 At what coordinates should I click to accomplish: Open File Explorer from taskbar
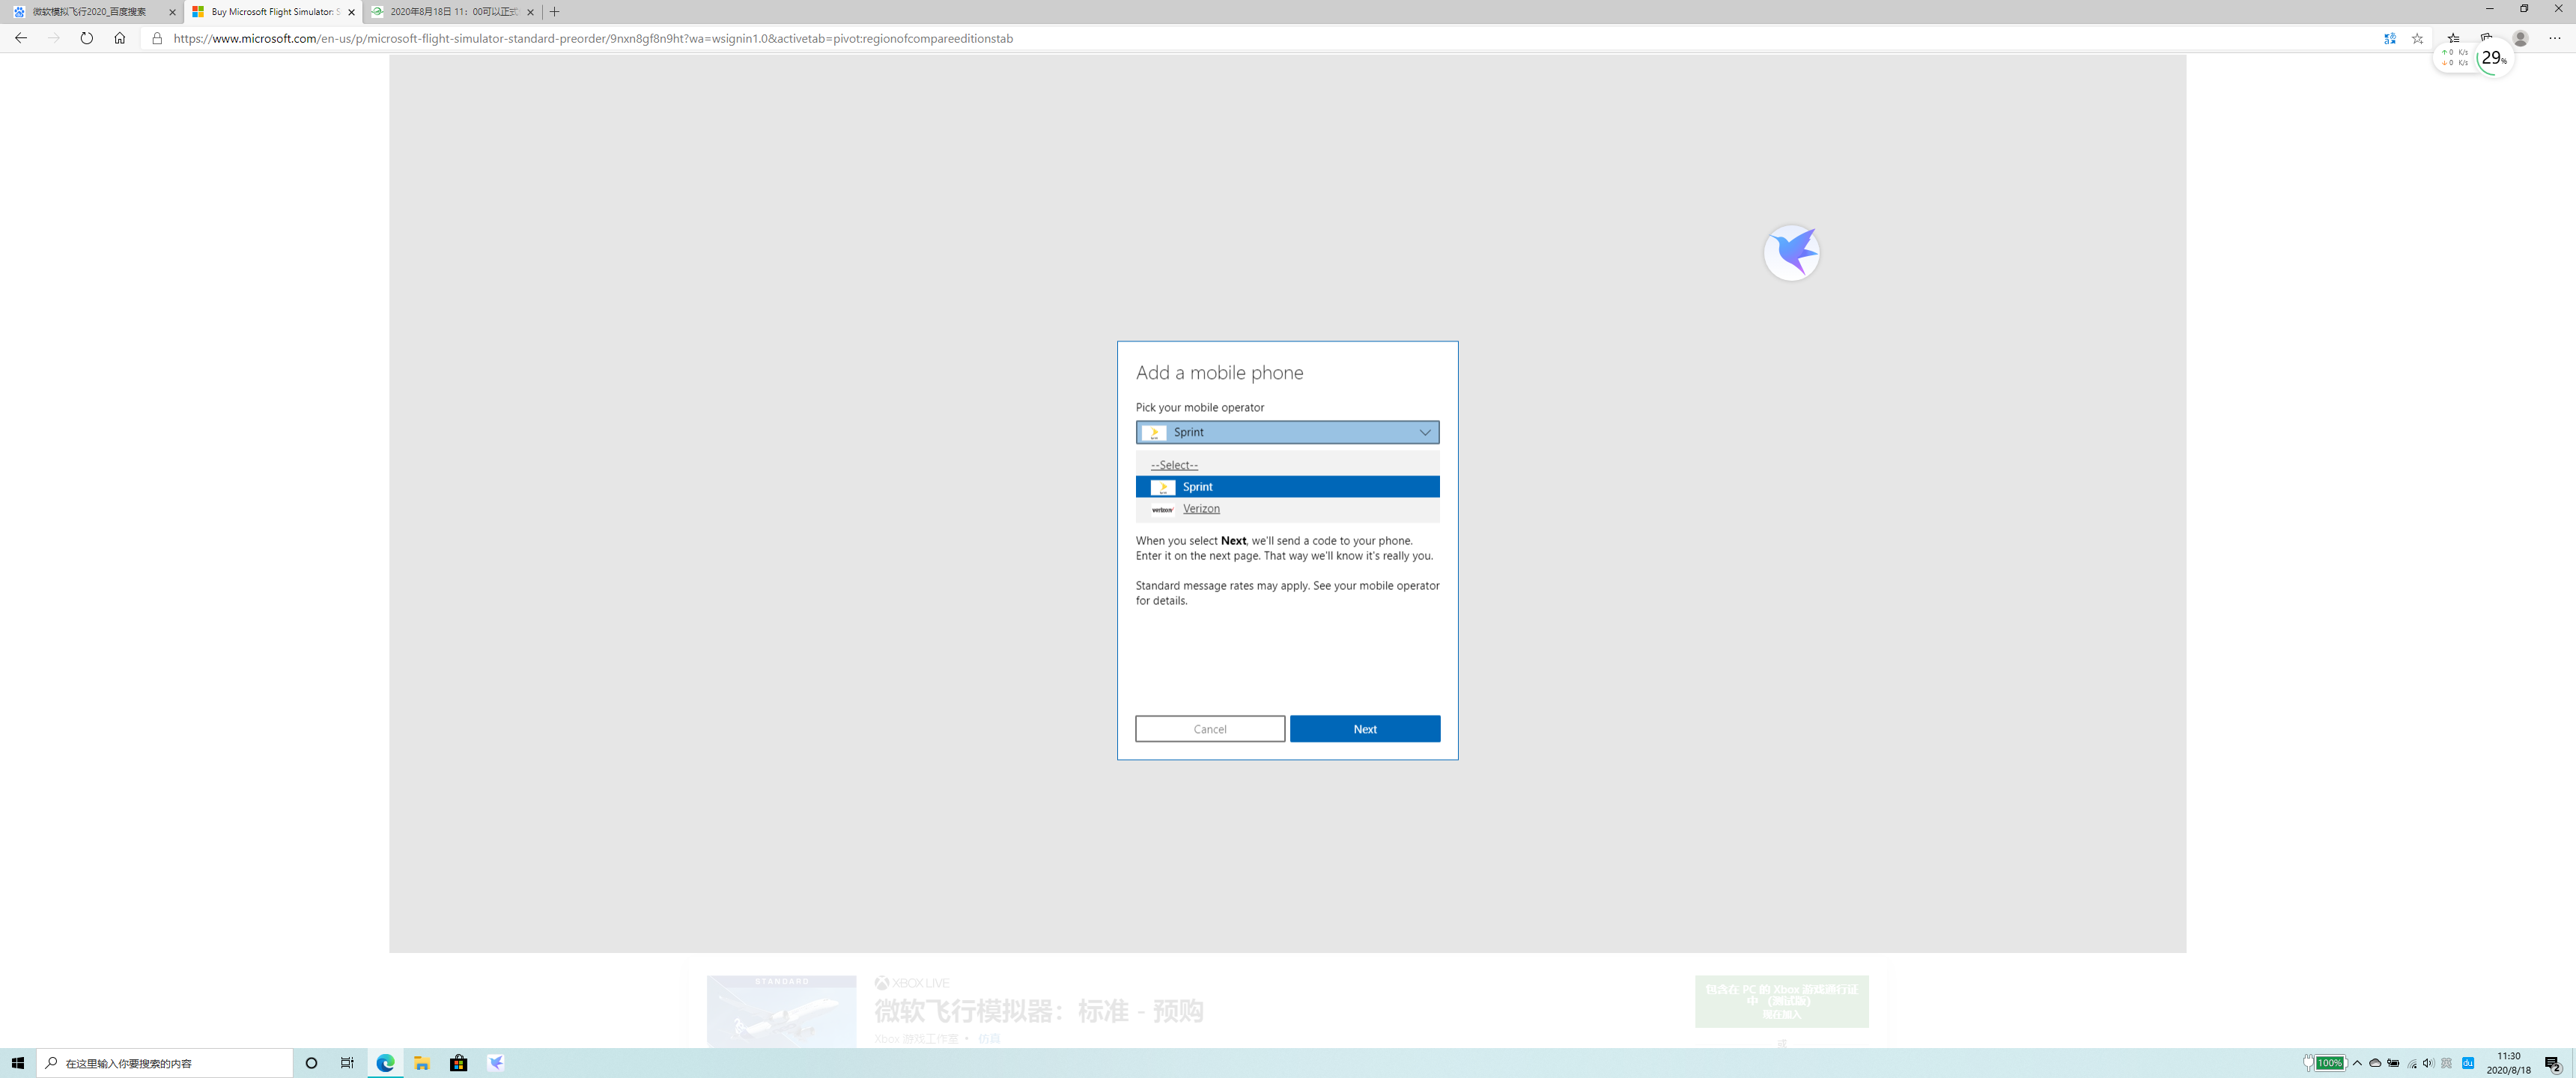(422, 1063)
